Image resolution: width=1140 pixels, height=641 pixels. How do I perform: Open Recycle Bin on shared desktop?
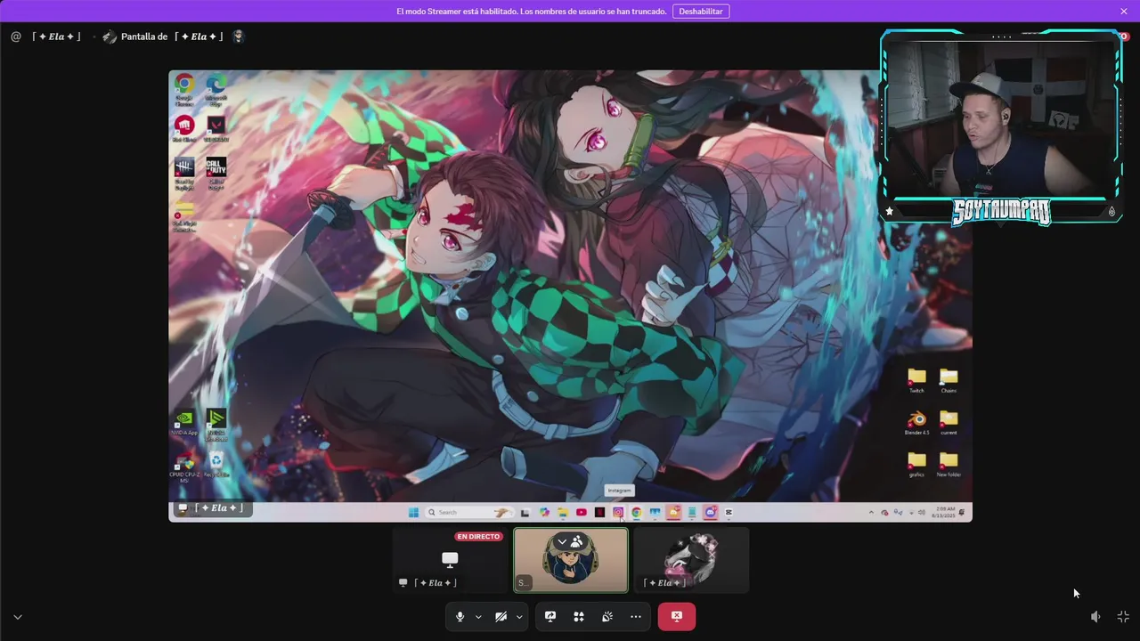(x=216, y=465)
